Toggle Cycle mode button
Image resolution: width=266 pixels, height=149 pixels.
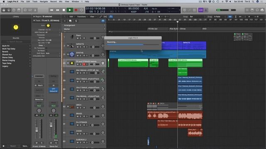[x=81, y=10]
